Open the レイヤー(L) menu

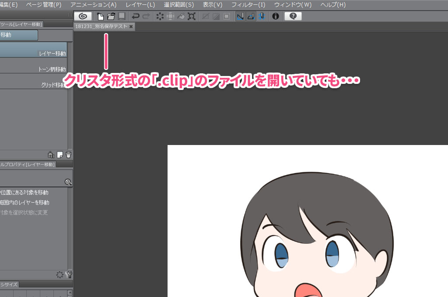click(x=140, y=5)
